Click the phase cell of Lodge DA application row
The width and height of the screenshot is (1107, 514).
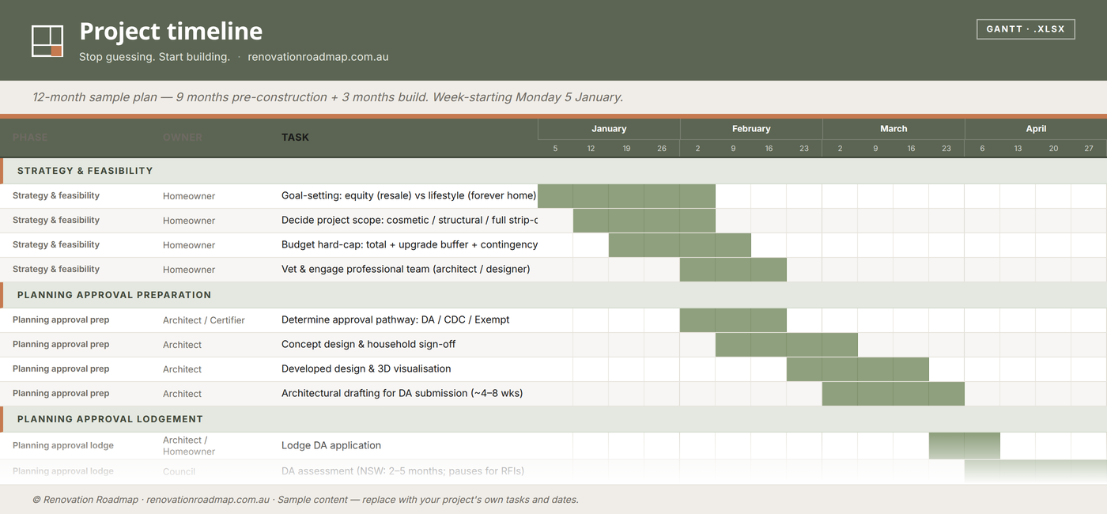point(63,445)
